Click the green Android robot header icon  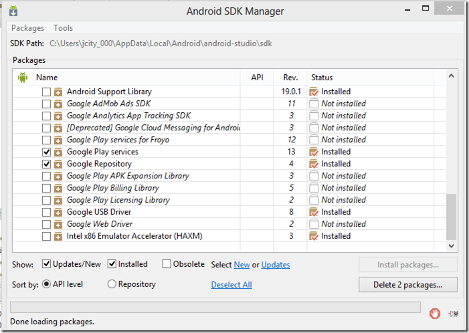click(23, 78)
